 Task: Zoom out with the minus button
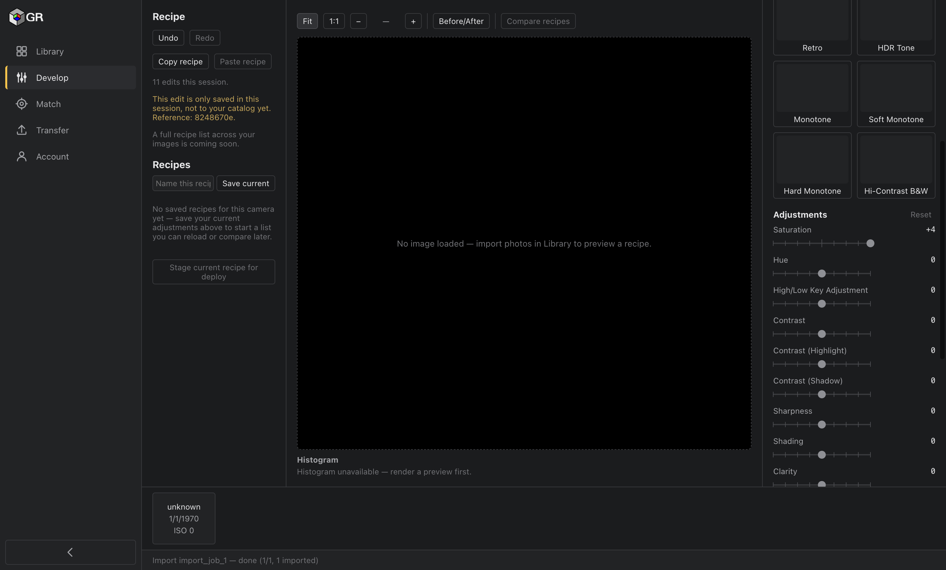pos(358,21)
